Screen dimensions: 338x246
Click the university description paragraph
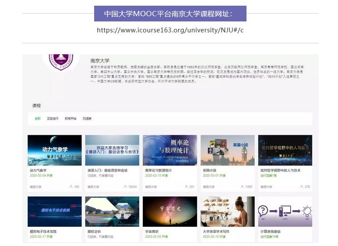tap(197, 74)
